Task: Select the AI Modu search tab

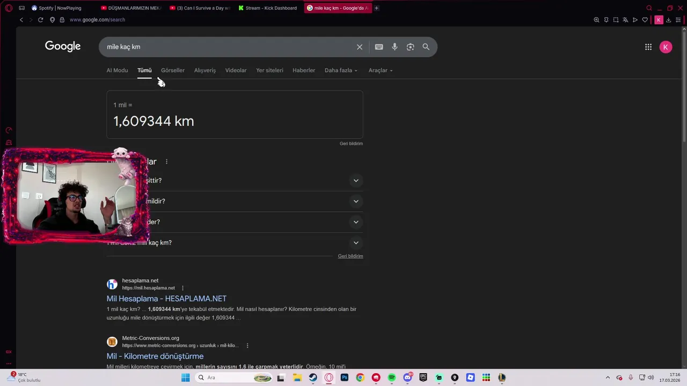Action: 117,70
